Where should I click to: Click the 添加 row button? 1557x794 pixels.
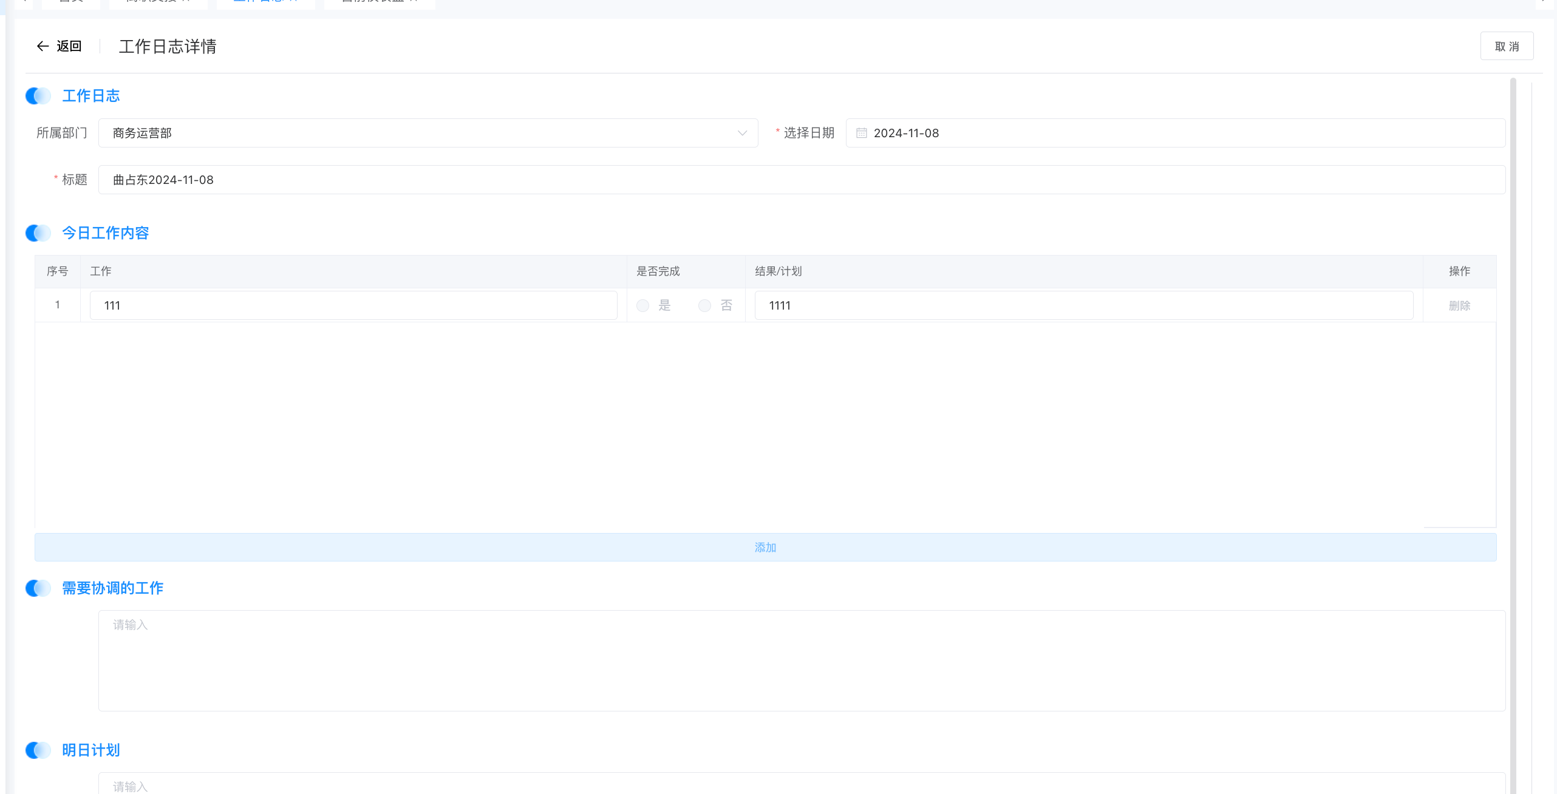[x=765, y=548]
